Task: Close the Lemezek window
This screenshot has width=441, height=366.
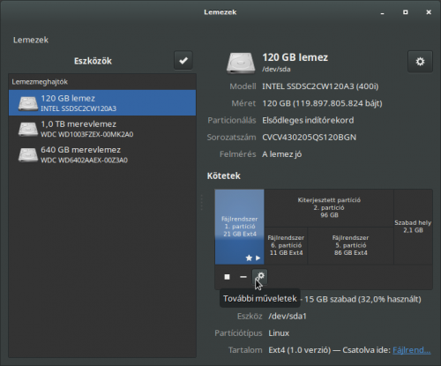Action: (429, 12)
